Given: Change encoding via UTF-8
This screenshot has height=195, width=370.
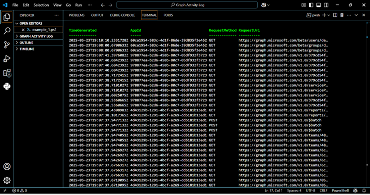Looking at the screenshot, I should click(x=310, y=191).
